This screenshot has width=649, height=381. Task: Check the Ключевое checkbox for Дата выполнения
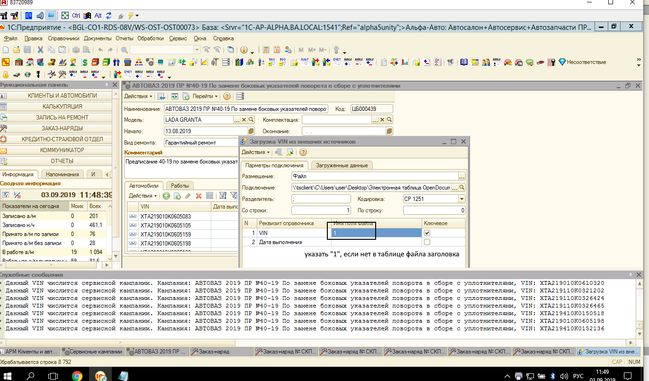point(427,242)
